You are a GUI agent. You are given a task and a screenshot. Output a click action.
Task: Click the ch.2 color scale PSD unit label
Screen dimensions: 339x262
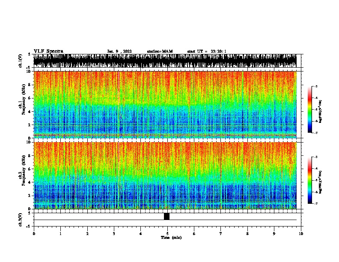(320, 182)
